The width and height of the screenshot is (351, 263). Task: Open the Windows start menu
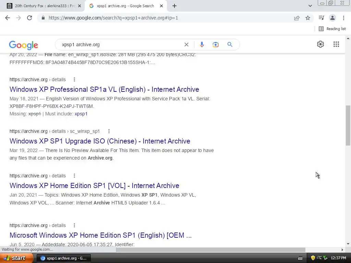pos(16,258)
